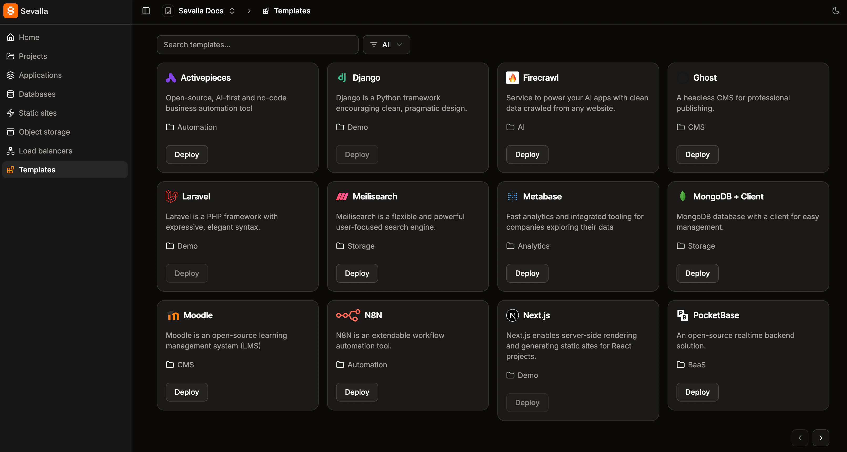The height and width of the screenshot is (452, 847).
Task: Deploy the Firecrawl template
Action: pos(527,155)
